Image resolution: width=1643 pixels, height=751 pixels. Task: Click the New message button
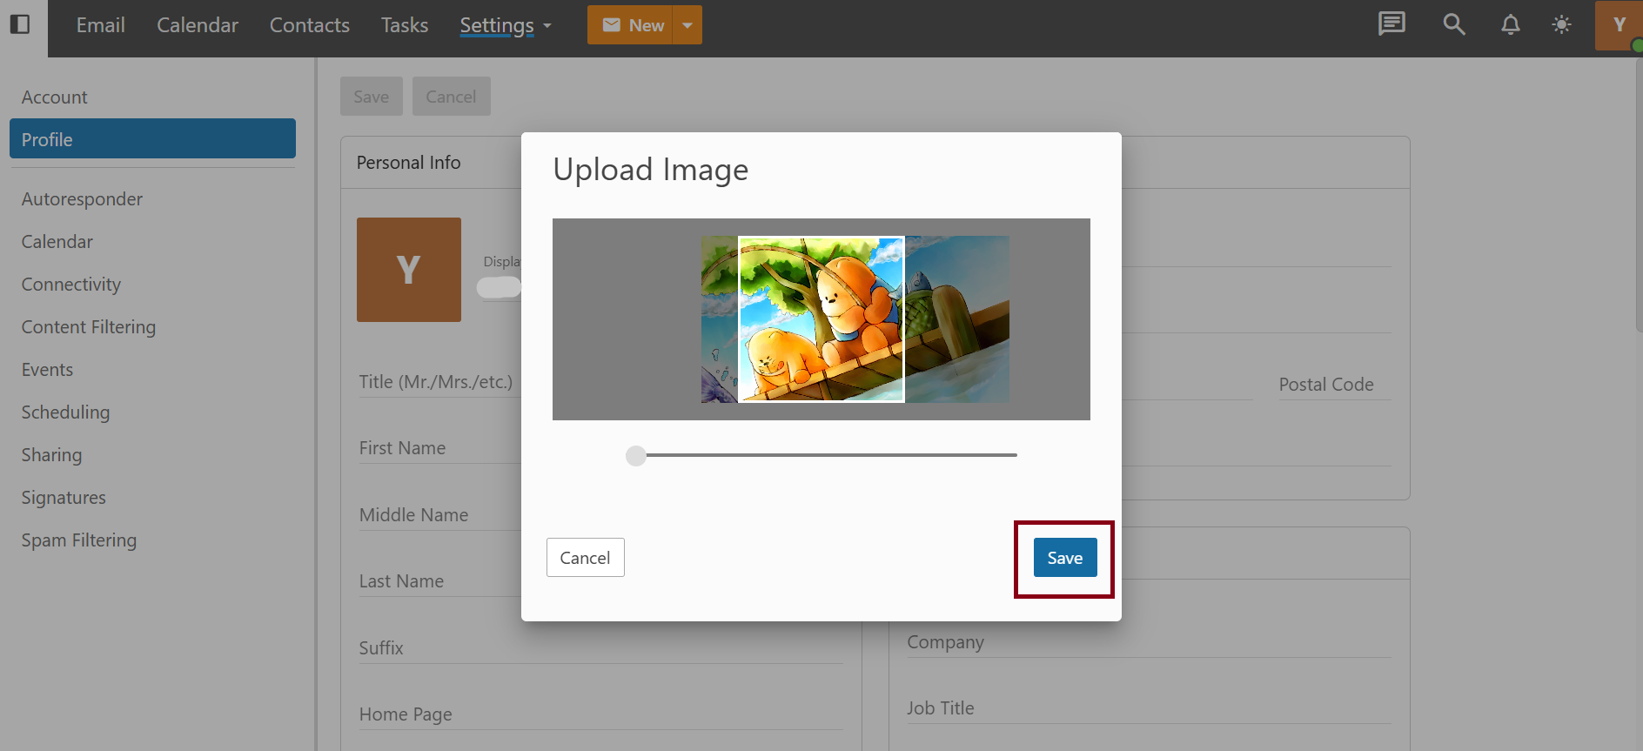click(x=631, y=25)
